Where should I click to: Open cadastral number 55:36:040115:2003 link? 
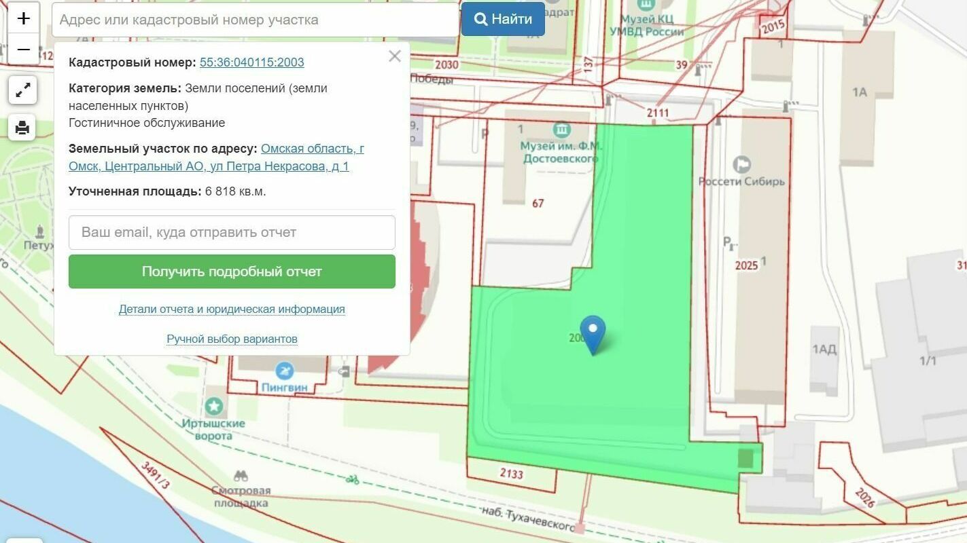click(251, 62)
